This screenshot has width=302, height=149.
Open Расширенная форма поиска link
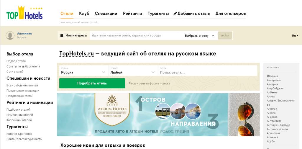point(149,83)
